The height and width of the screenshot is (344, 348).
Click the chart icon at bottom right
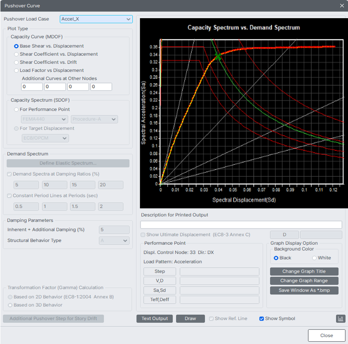[x=340, y=319]
